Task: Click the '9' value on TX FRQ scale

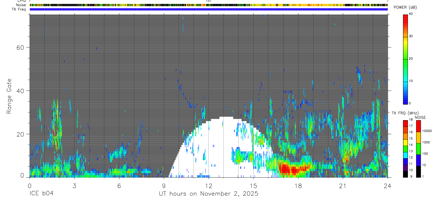Action: click(411, 177)
